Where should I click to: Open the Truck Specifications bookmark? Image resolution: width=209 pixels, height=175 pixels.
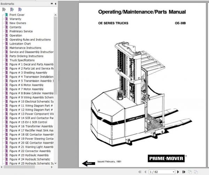(22, 60)
